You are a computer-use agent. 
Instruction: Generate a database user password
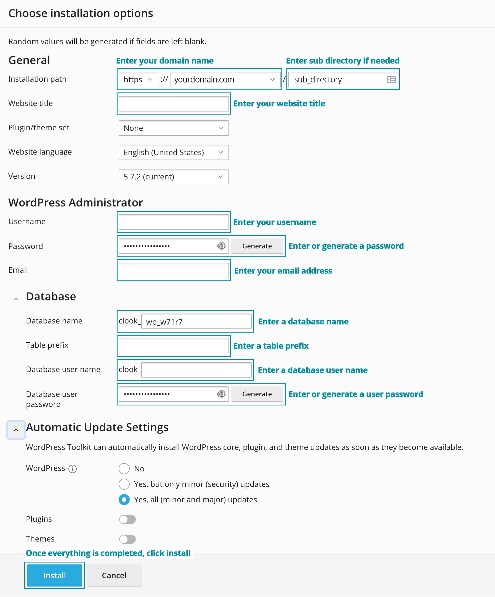click(x=257, y=394)
